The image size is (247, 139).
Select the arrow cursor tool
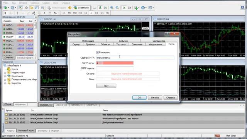(5, 13)
